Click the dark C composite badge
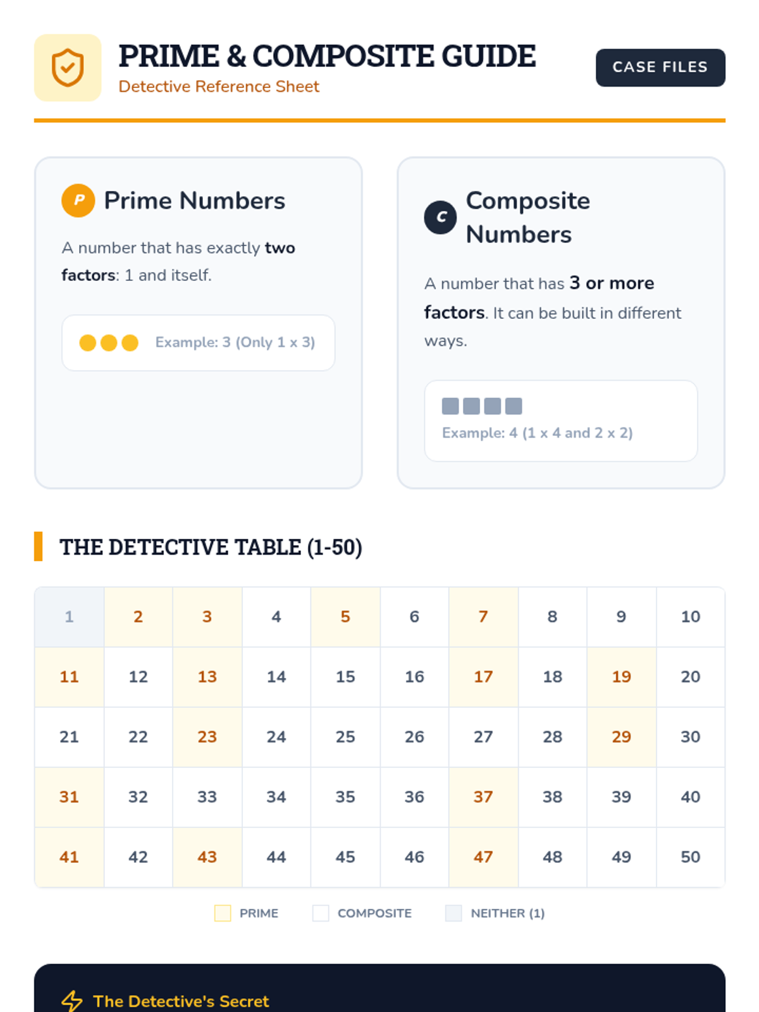 (441, 218)
